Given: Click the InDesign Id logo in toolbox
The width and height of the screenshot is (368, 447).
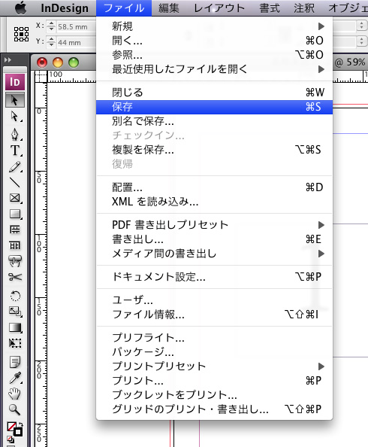Looking at the screenshot, I should point(15,82).
